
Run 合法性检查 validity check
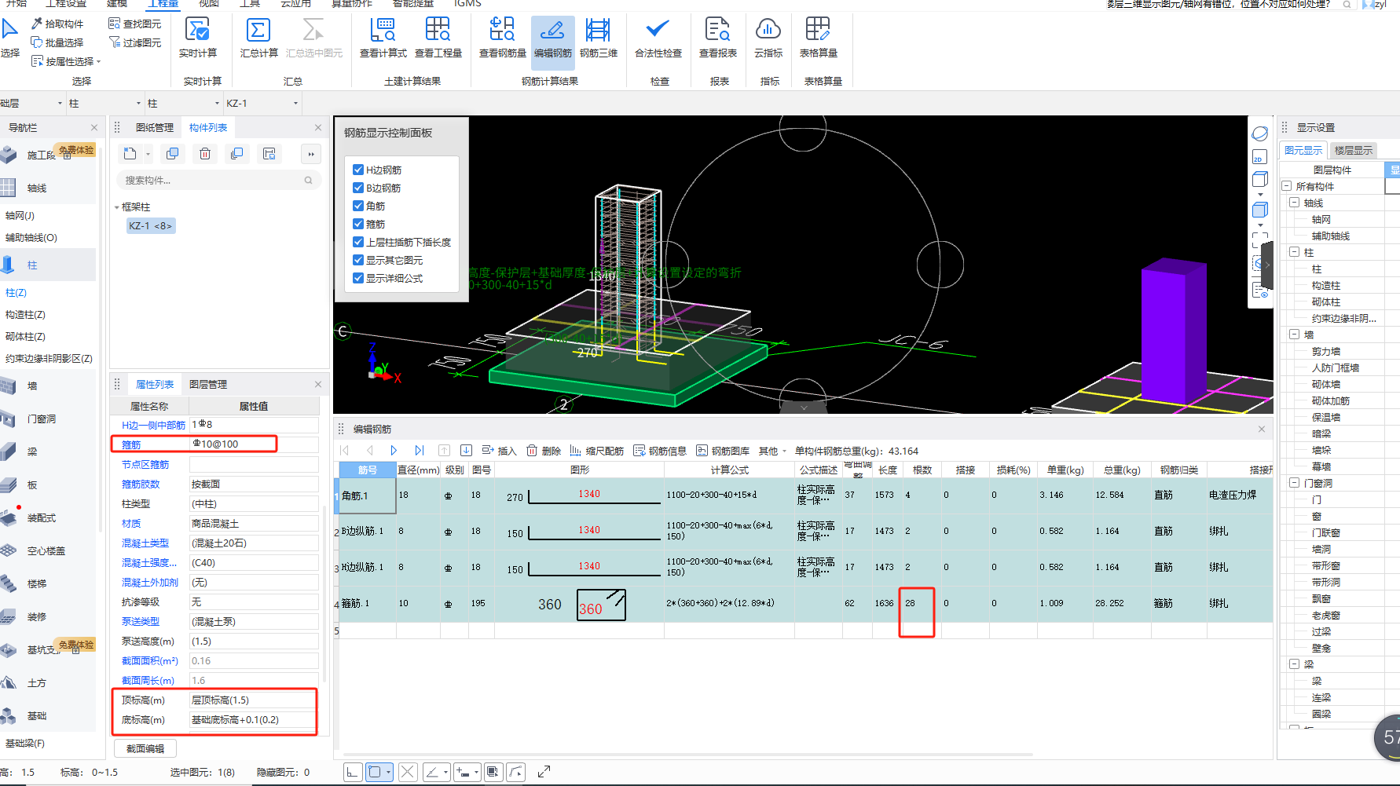(x=658, y=38)
